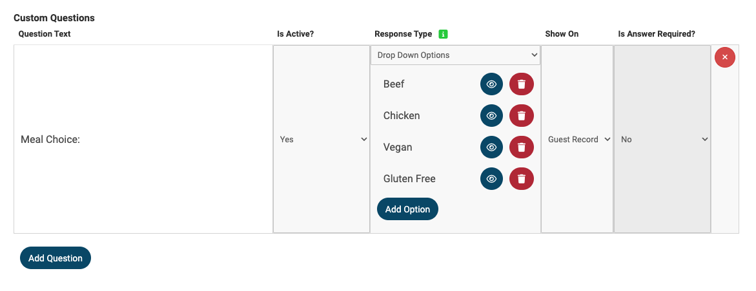This screenshot has height=291, width=756.
Task: Open the Is Answer Required dropdown
Action: 662,139
